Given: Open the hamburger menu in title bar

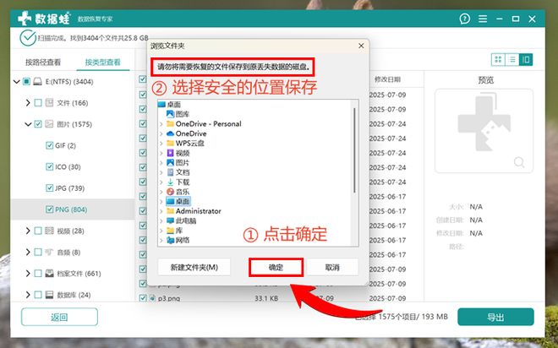Looking at the screenshot, I should tap(483, 19).
